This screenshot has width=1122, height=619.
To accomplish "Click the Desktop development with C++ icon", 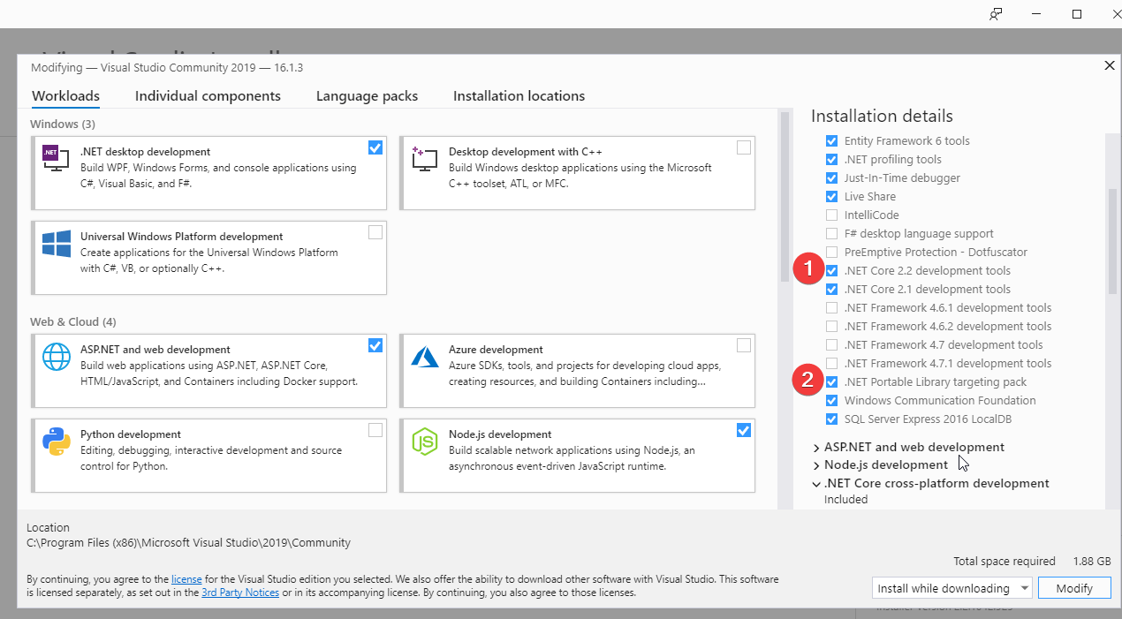I will pos(425,159).
